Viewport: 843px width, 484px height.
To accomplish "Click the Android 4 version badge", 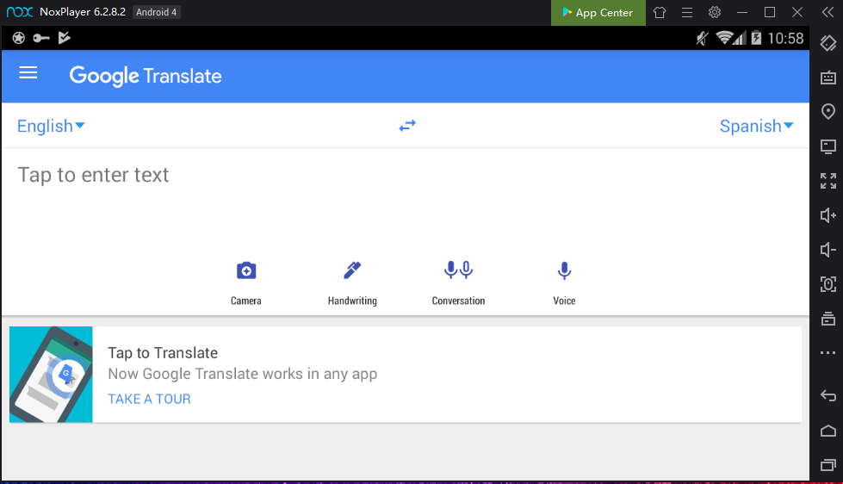I will (x=156, y=12).
